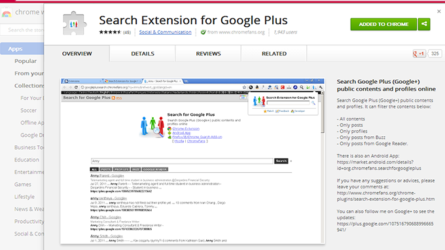Open the Productivity category
Viewport: 445px width, 250px height.
[x=29, y=221]
